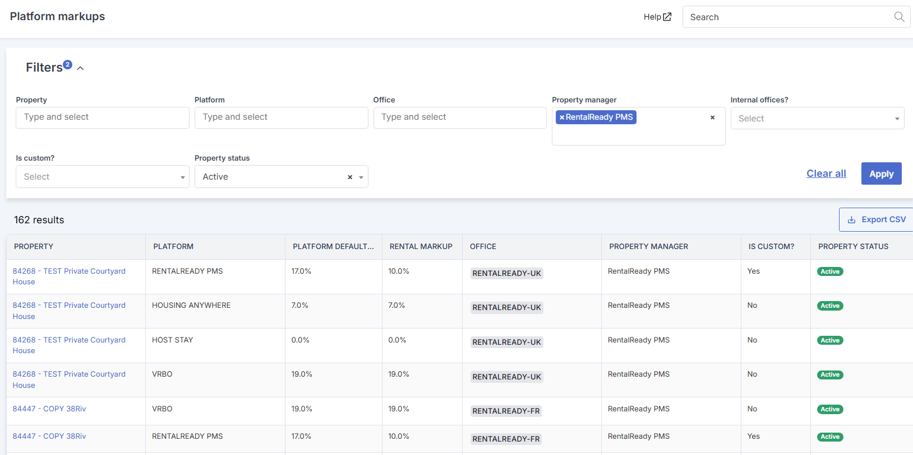This screenshot has height=455, width=913.
Task: Open the Is custom dropdown
Action: [x=103, y=177]
